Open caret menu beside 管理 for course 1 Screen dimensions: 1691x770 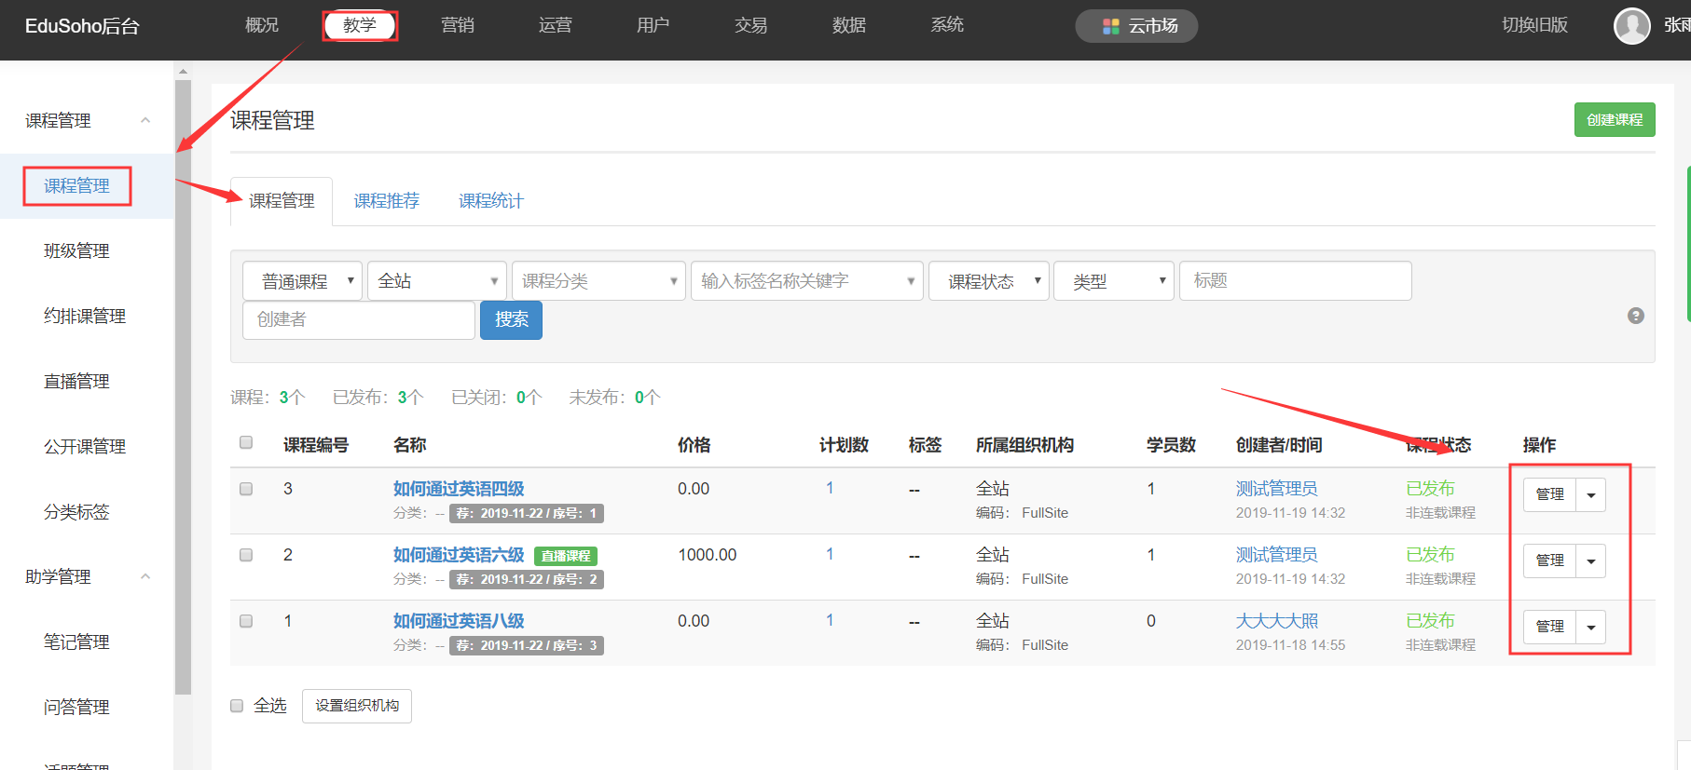coord(1590,628)
